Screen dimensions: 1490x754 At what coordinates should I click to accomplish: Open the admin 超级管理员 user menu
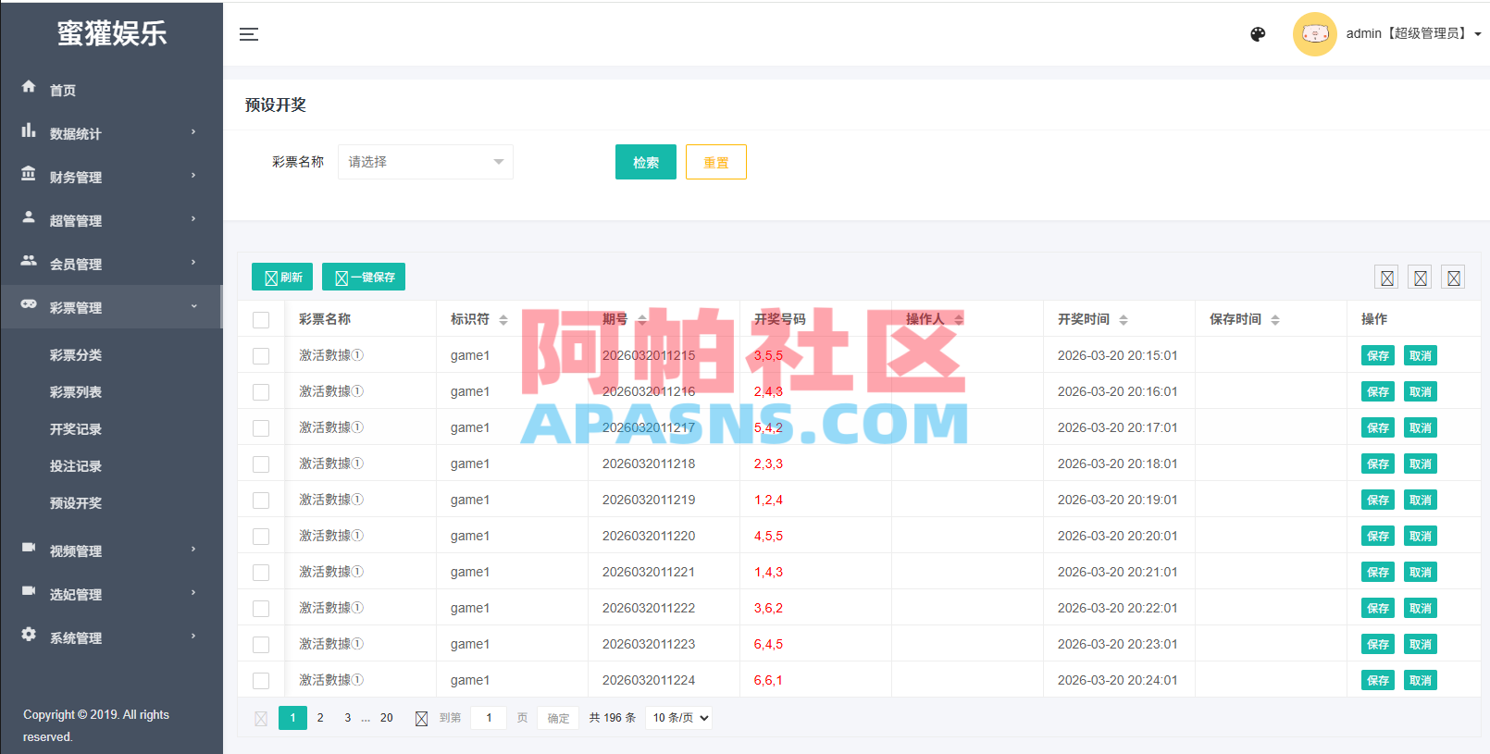click(1413, 34)
